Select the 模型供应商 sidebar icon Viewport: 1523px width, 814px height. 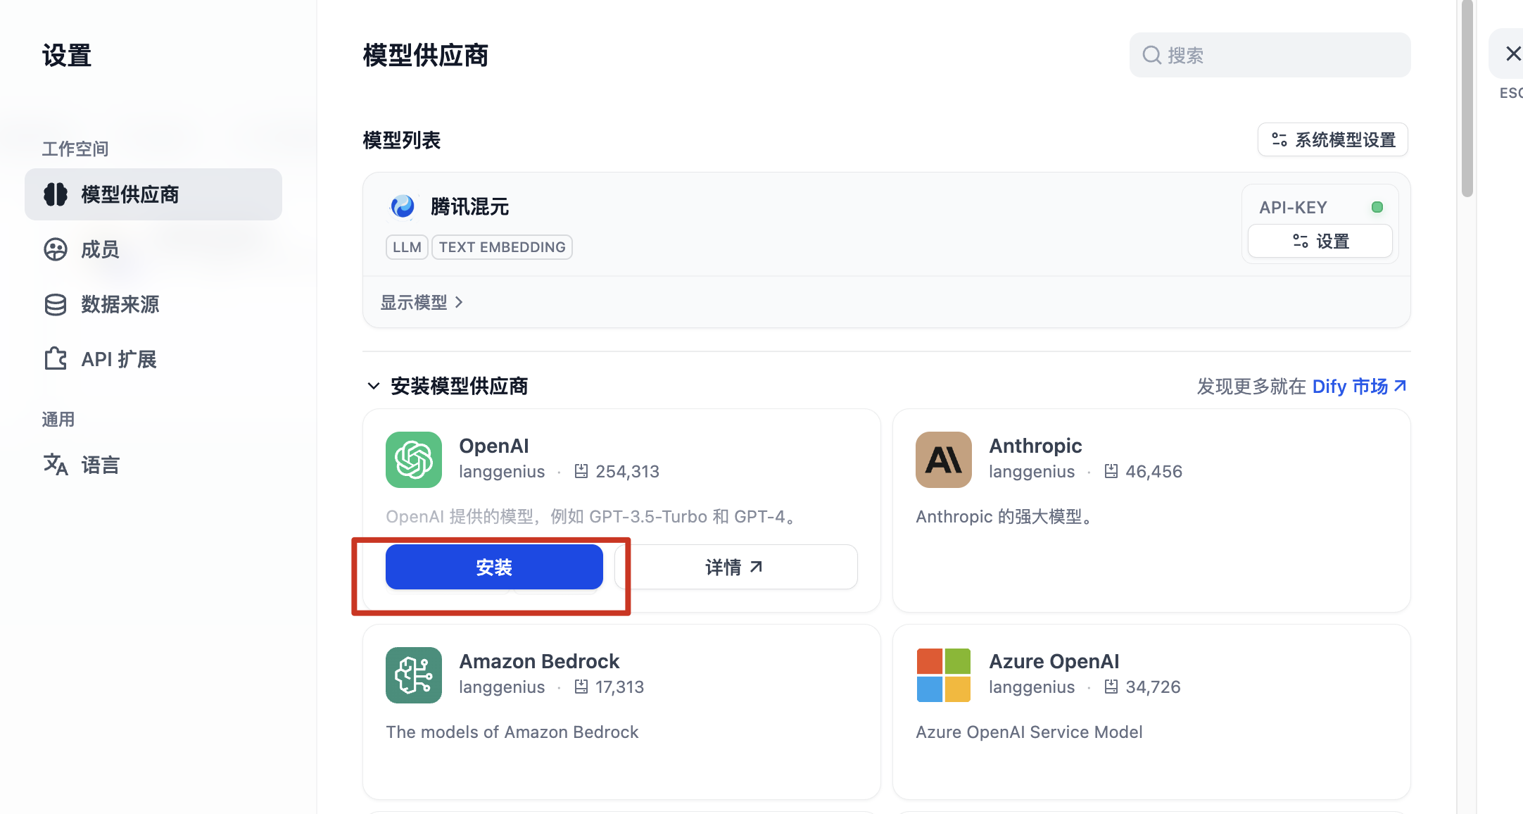[x=56, y=194]
